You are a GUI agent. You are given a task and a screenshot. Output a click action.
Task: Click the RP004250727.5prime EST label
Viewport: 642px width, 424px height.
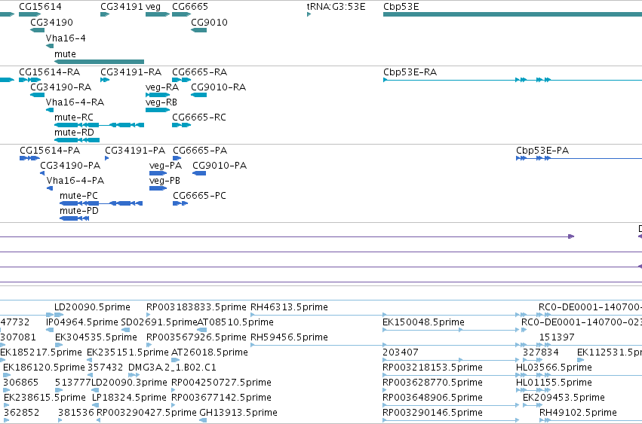(x=221, y=383)
